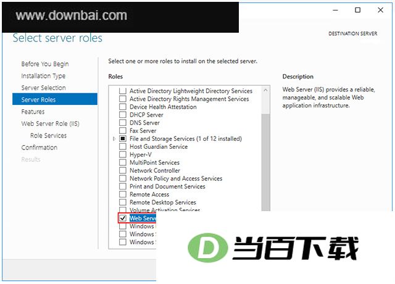Click the roles list scrollbar thumb
The width and height of the screenshot is (395, 284).
pyautogui.click(x=265, y=162)
